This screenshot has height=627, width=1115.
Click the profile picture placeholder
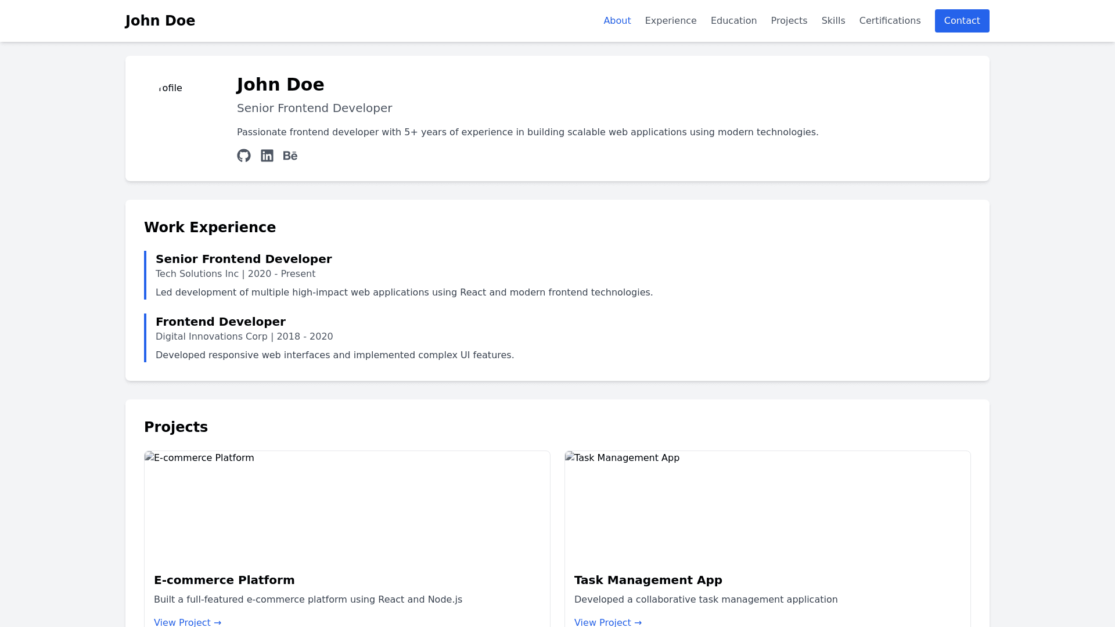coord(181,111)
